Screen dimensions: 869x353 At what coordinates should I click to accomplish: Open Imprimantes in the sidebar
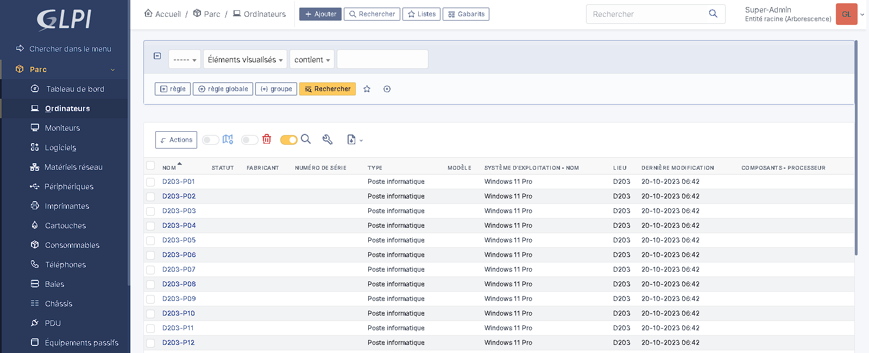tap(67, 206)
